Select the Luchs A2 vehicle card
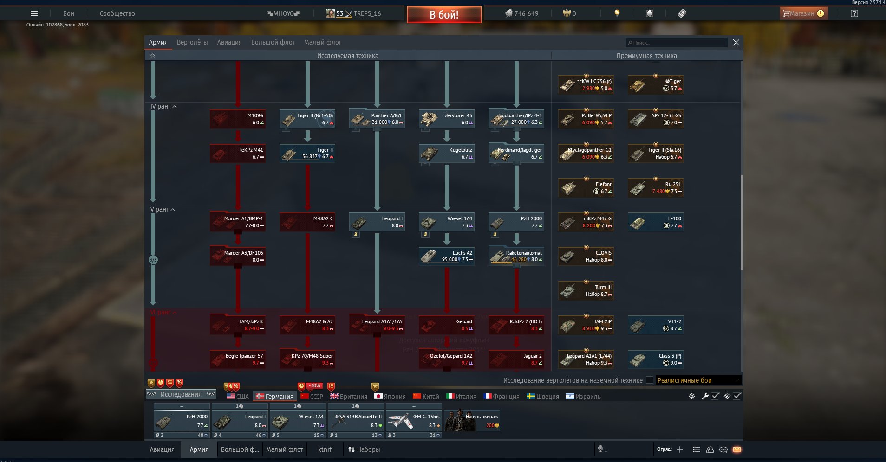The height and width of the screenshot is (462, 886). 446,257
